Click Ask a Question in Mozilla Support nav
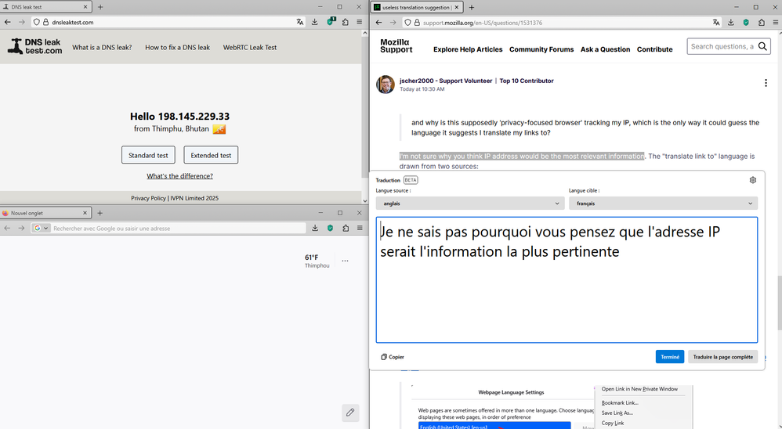This screenshot has width=782, height=429. (605, 49)
